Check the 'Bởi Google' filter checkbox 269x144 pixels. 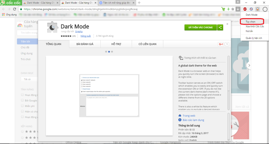(23, 100)
